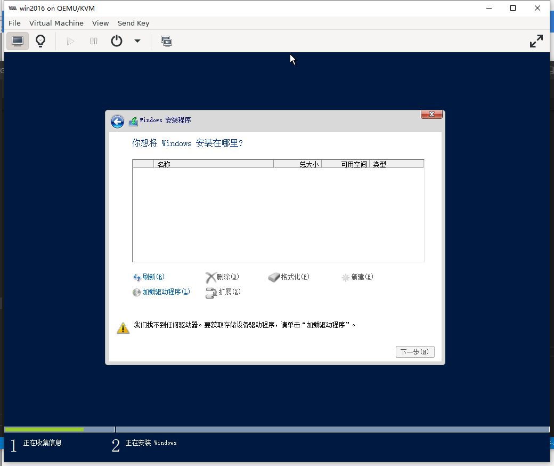Viewport: 554px width, 466px height.
Task: Open the File menu
Action: [x=14, y=23]
